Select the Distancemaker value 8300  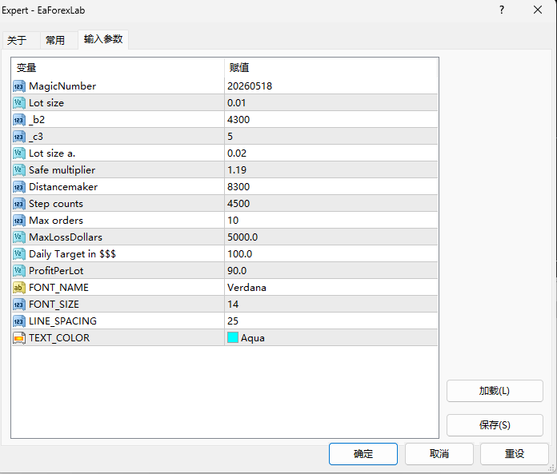[238, 187]
